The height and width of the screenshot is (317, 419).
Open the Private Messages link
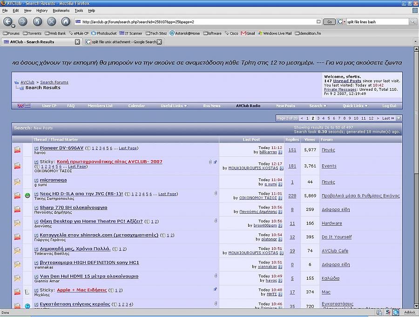(x=340, y=89)
